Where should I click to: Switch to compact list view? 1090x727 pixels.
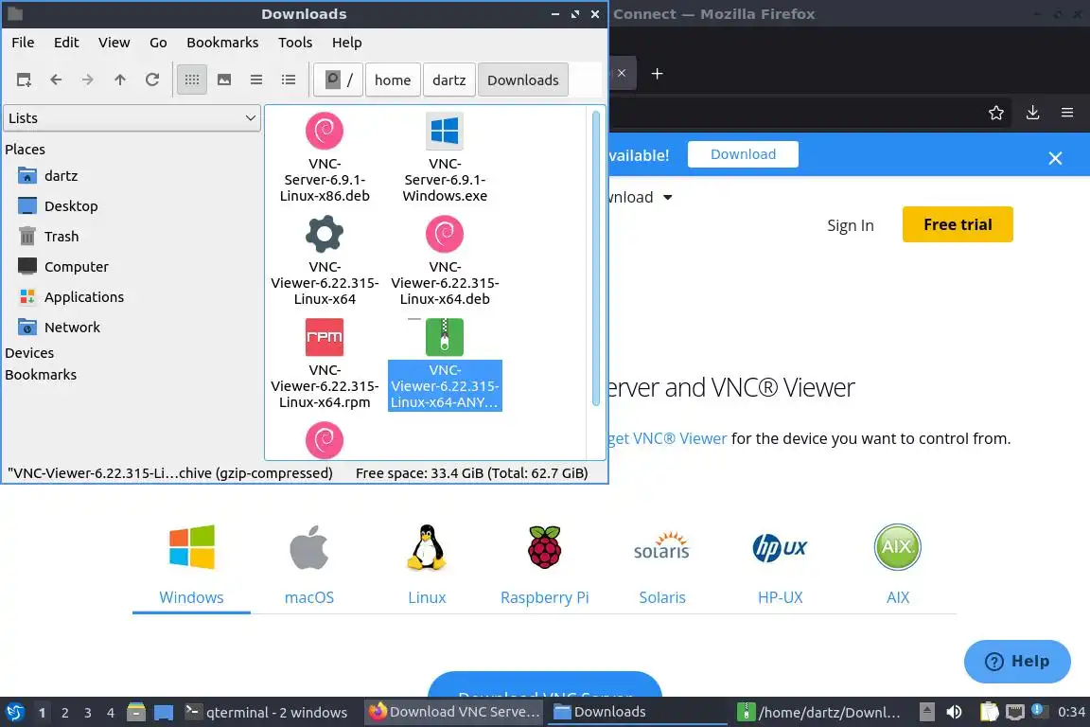(x=256, y=80)
